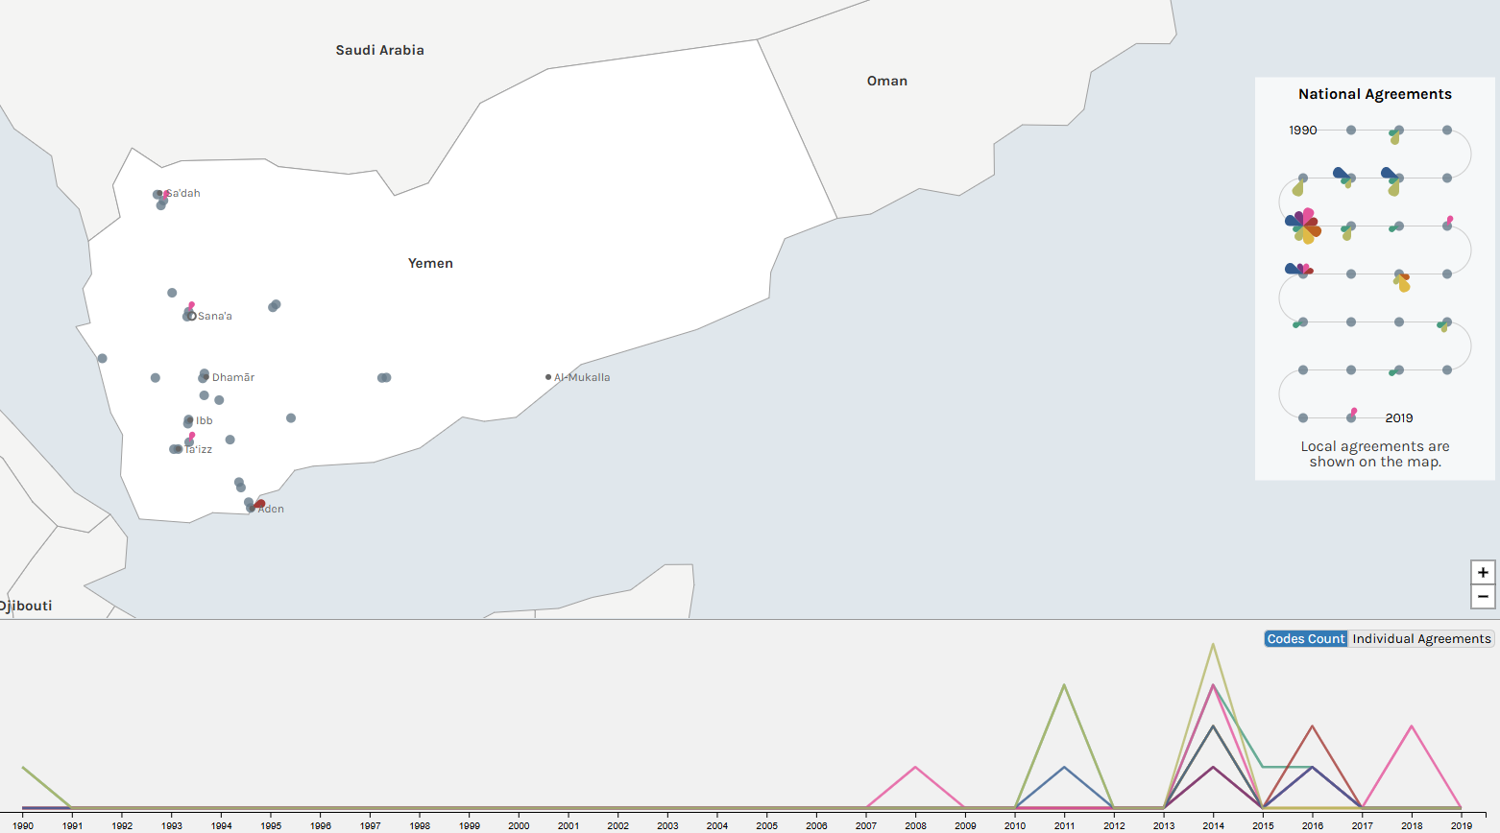This screenshot has height=833, width=1500.
Task: Click the node left of the 2019 label
Action: coord(1350,418)
